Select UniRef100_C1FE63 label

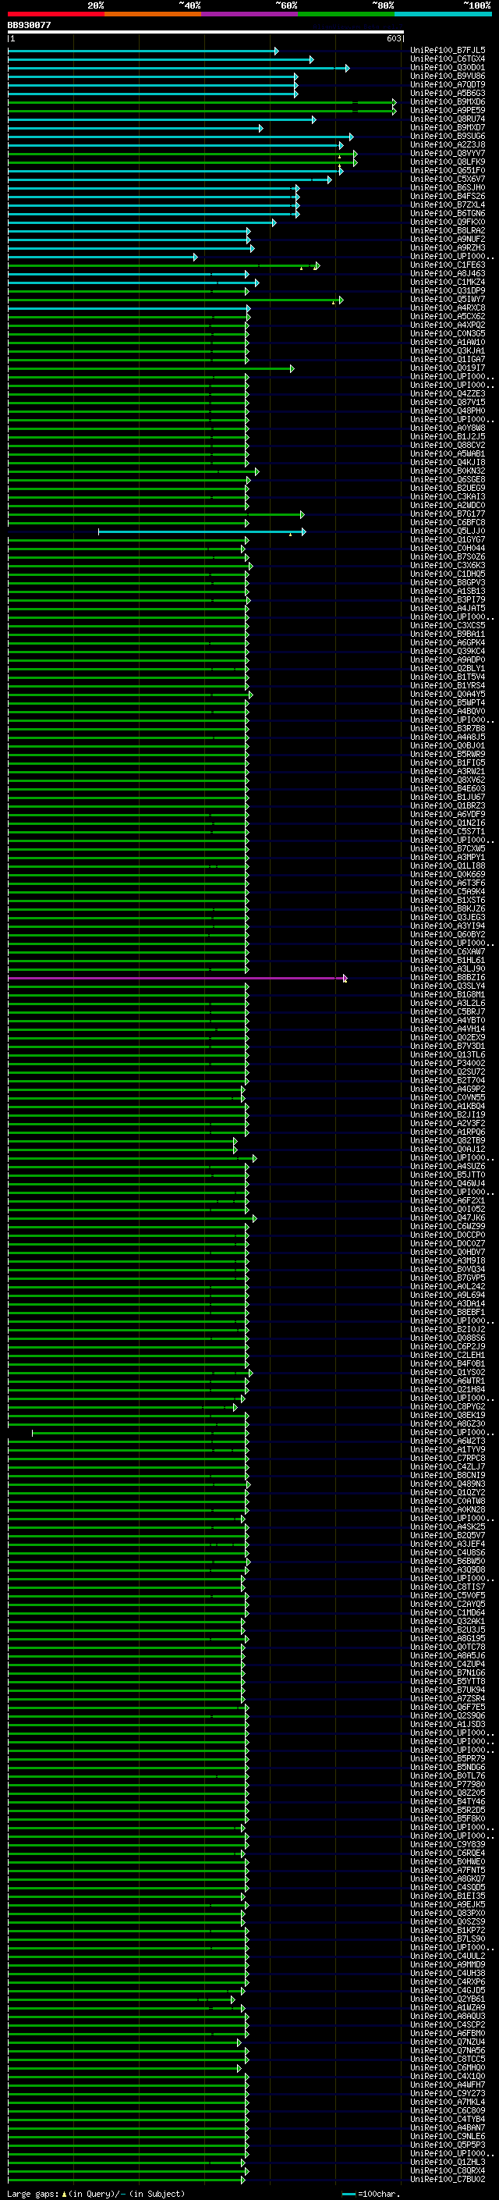click(x=448, y=265)
